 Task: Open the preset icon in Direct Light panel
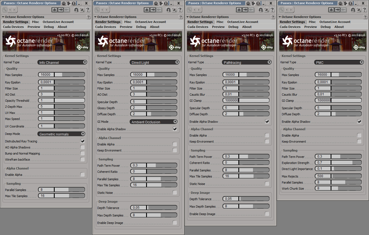(x=174, y=10)
